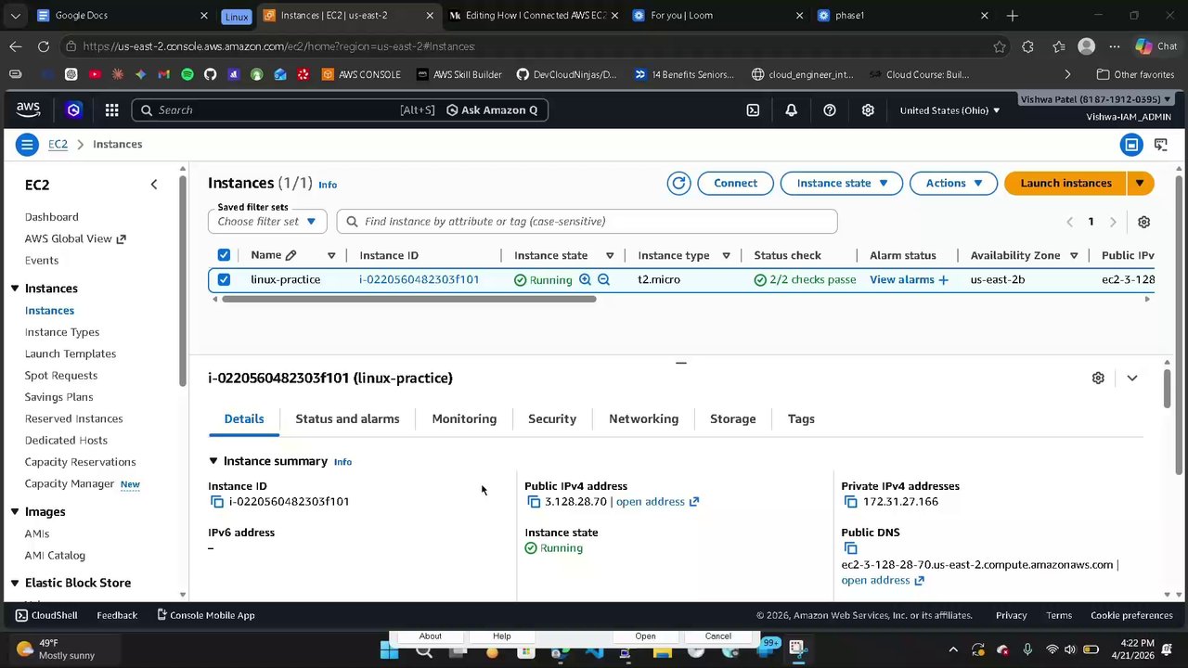
Task: Open CloudShell icon in top navigation bar
Action: click(x=753, y=109)
